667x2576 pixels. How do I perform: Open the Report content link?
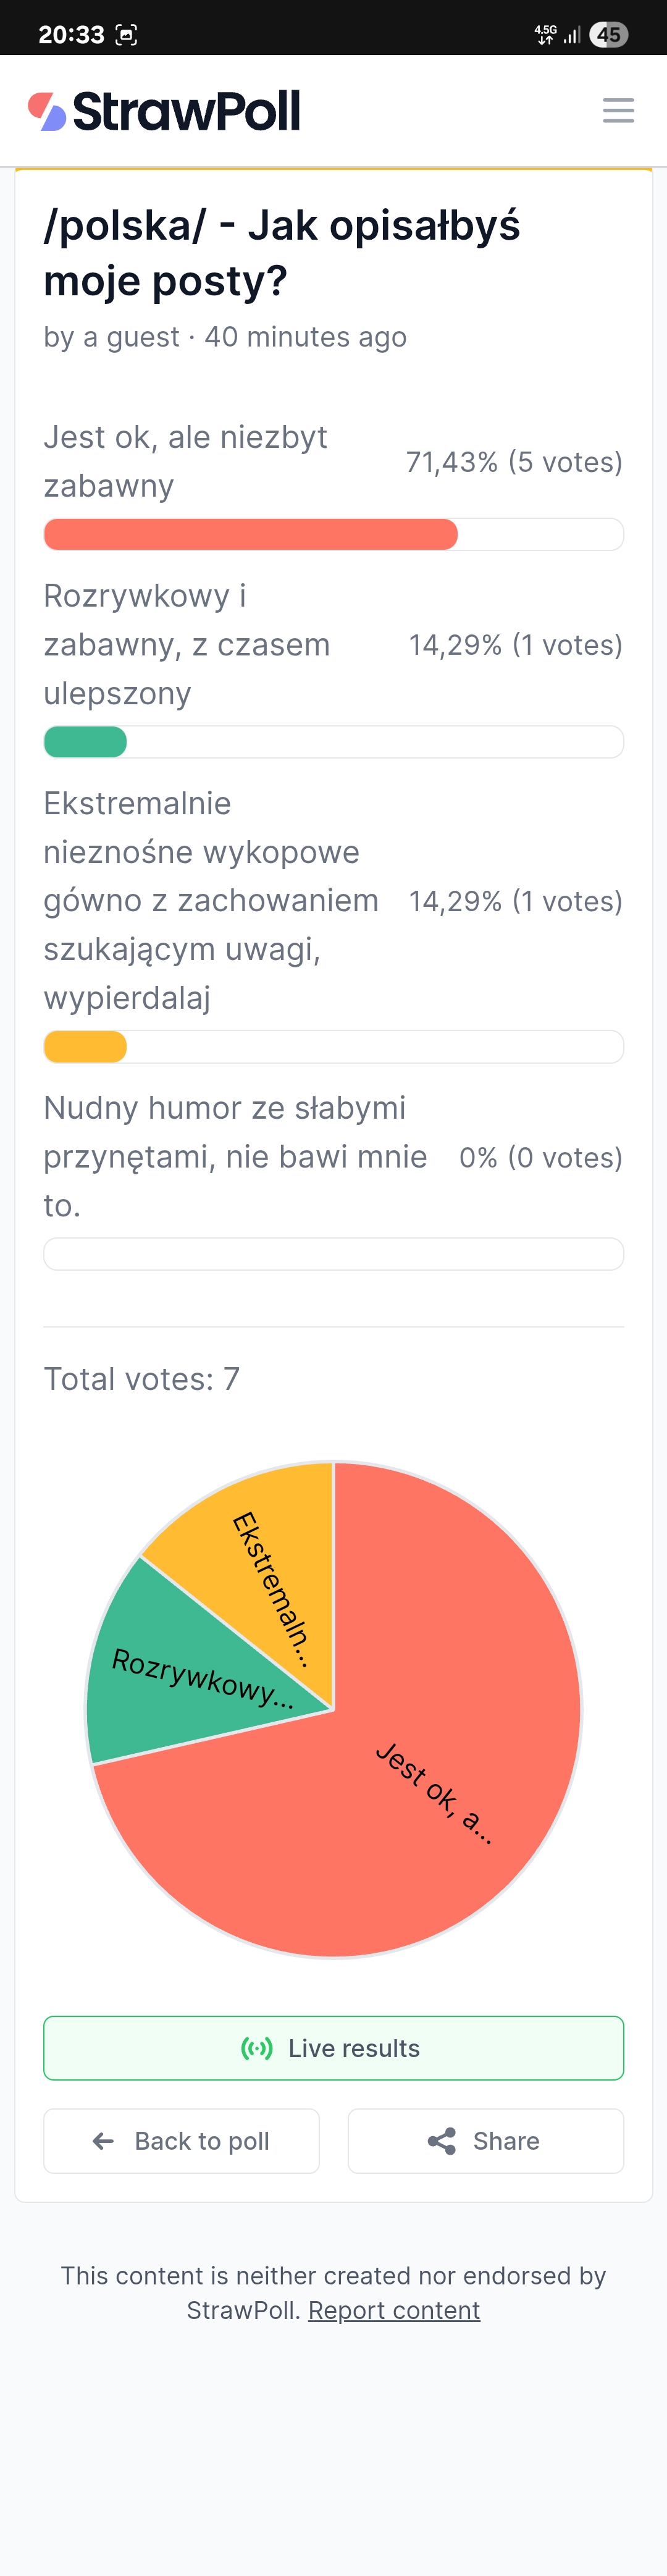(394, 2310)
